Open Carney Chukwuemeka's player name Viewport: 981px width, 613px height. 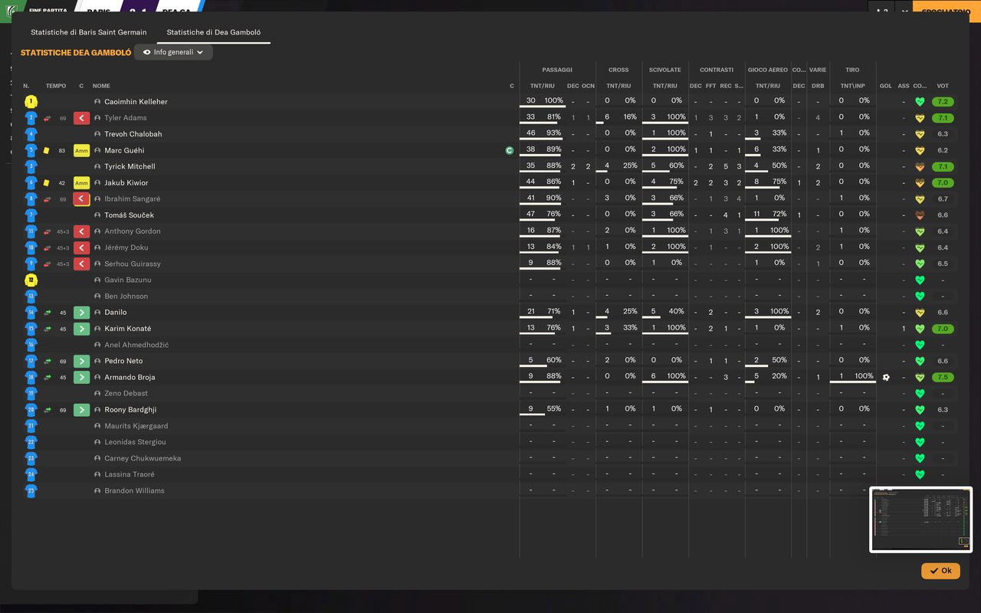click(143, 458)
